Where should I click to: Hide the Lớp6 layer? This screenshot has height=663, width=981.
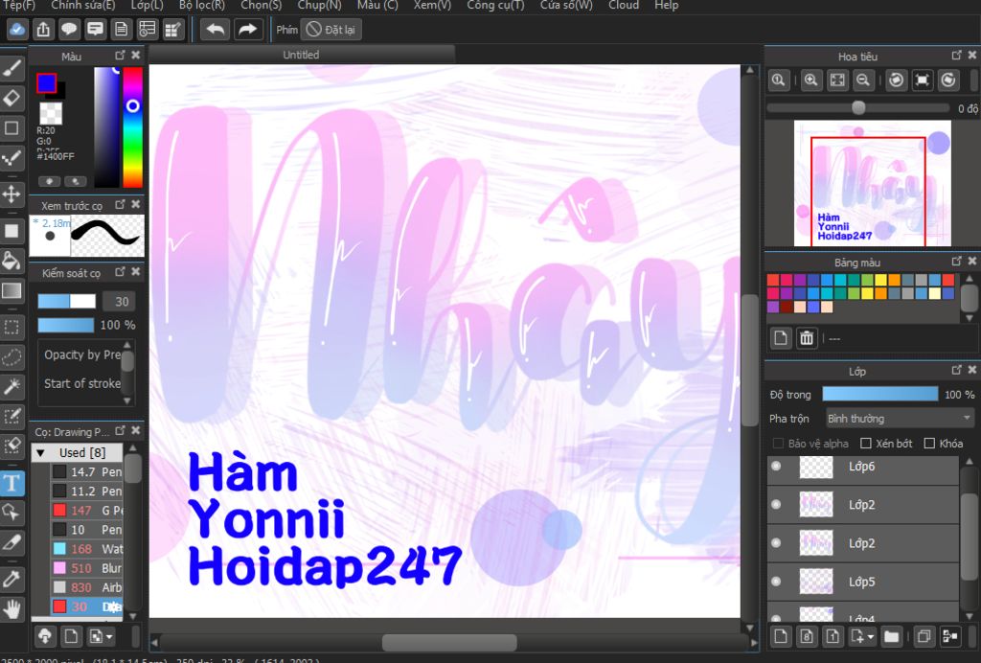point(776,466)
